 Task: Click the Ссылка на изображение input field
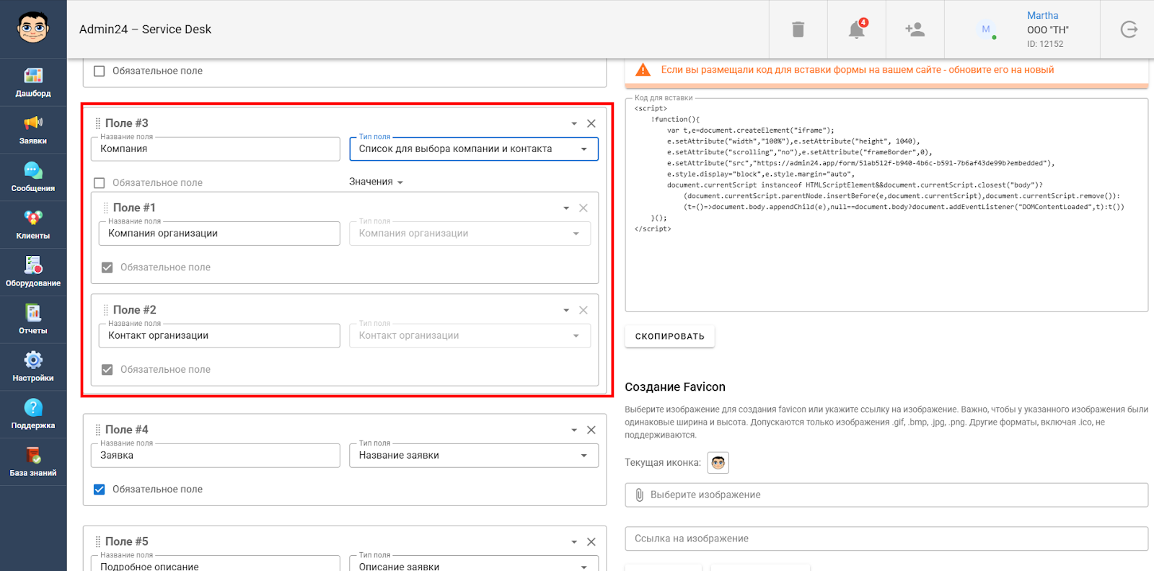point(886,539)
